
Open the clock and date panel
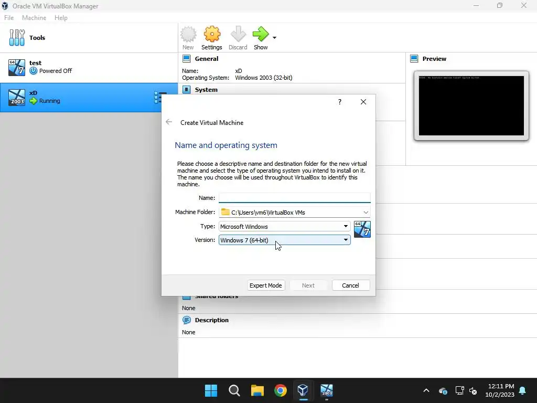coord(500,390)
